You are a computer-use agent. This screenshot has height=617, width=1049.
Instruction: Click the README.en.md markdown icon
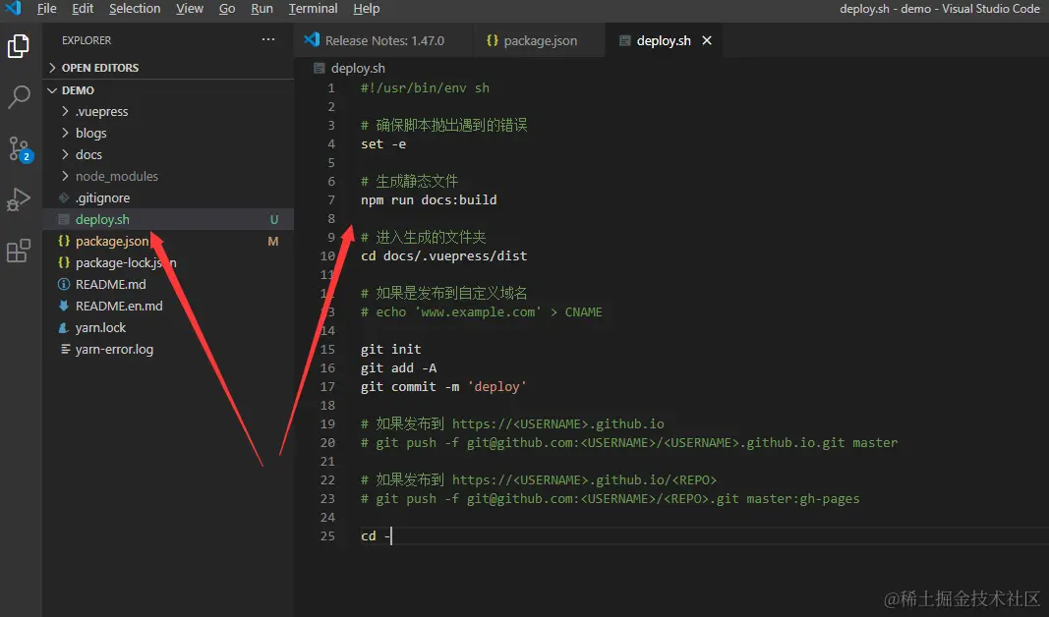(64, 306)
